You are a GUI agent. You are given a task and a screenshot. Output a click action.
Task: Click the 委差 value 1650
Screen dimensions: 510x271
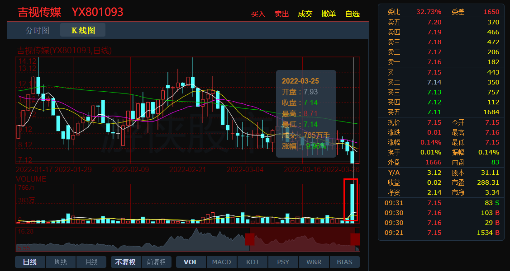click(x=491, y=12)
